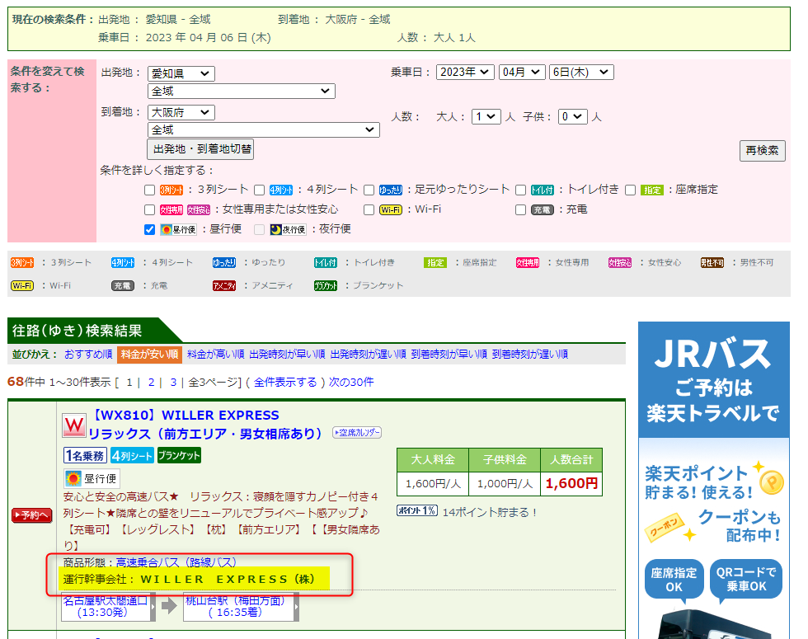Tick the Wi-Fi filter checkbox
This screenshot has width=808, height=639.
[x=369, y=209]
